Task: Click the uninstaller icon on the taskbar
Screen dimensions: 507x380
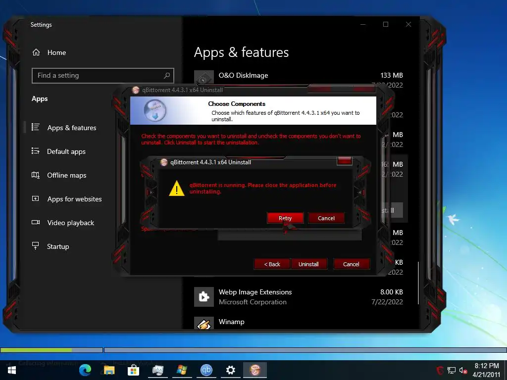Action: pos(255,370)
